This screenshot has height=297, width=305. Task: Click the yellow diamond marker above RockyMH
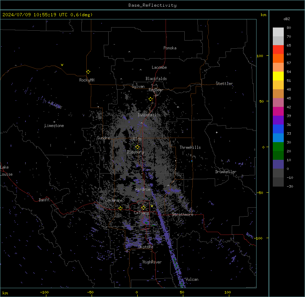coord(88,72)
